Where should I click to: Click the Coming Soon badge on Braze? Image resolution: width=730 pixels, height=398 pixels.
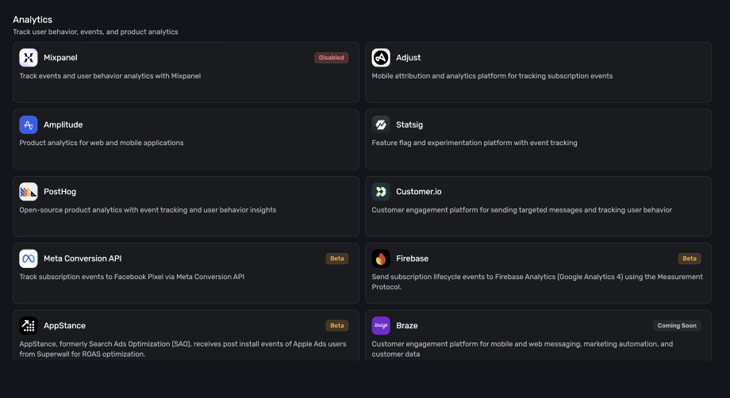[x=677, y=326]
